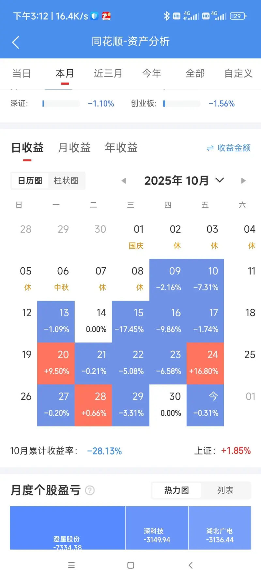
Task: Switch to the 近三月 tab
Action: click(x=108, y=73)
